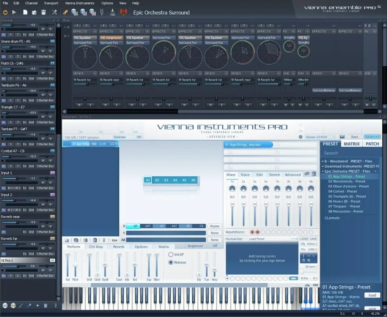Create a new project with the page icon
387x317 pixels.
25,12
